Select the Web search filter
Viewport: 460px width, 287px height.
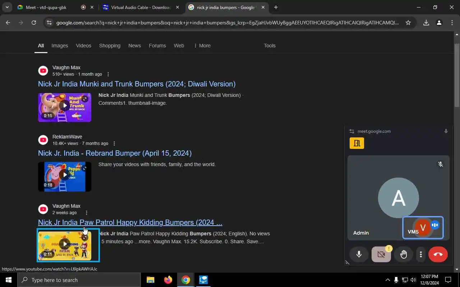(x=179, y=46)
